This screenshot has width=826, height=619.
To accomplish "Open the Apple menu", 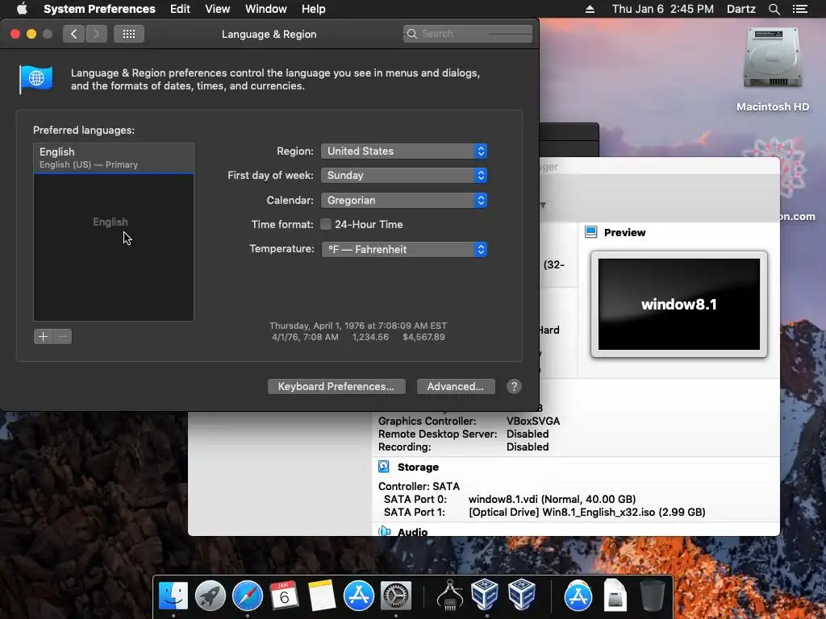I will [22, 9].
